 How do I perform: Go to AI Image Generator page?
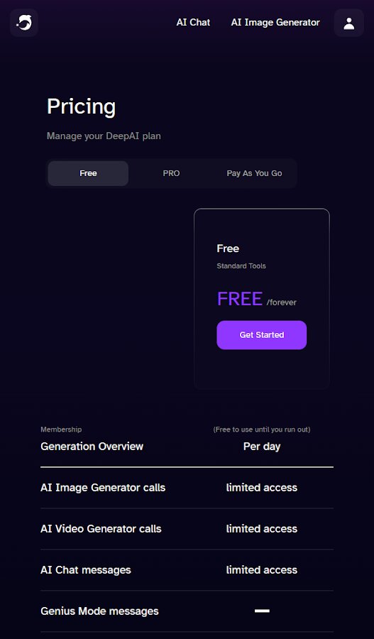point(275,23)
